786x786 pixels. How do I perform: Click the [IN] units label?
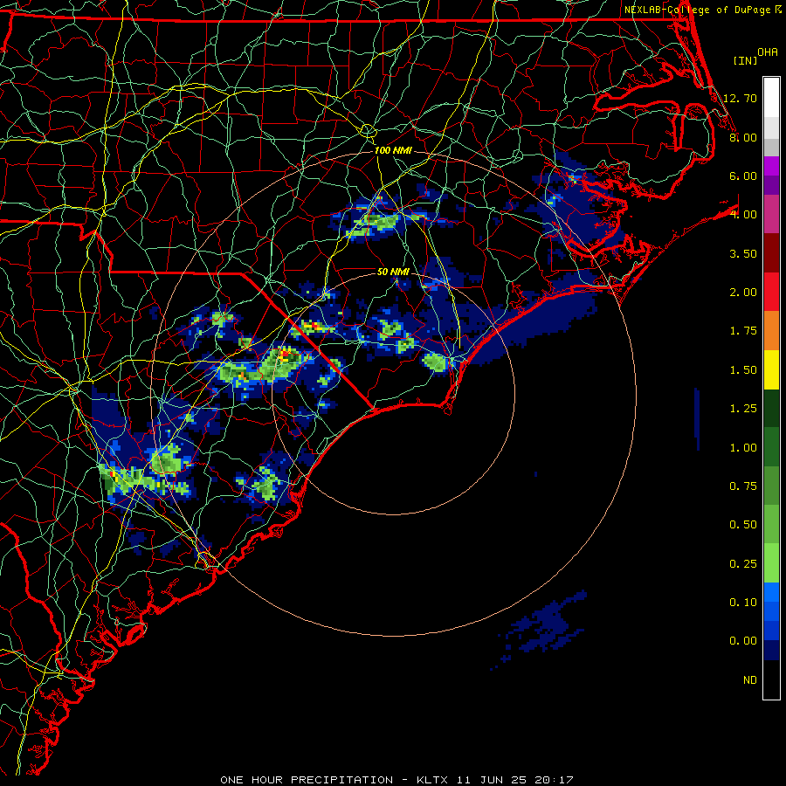click(745, 60)
